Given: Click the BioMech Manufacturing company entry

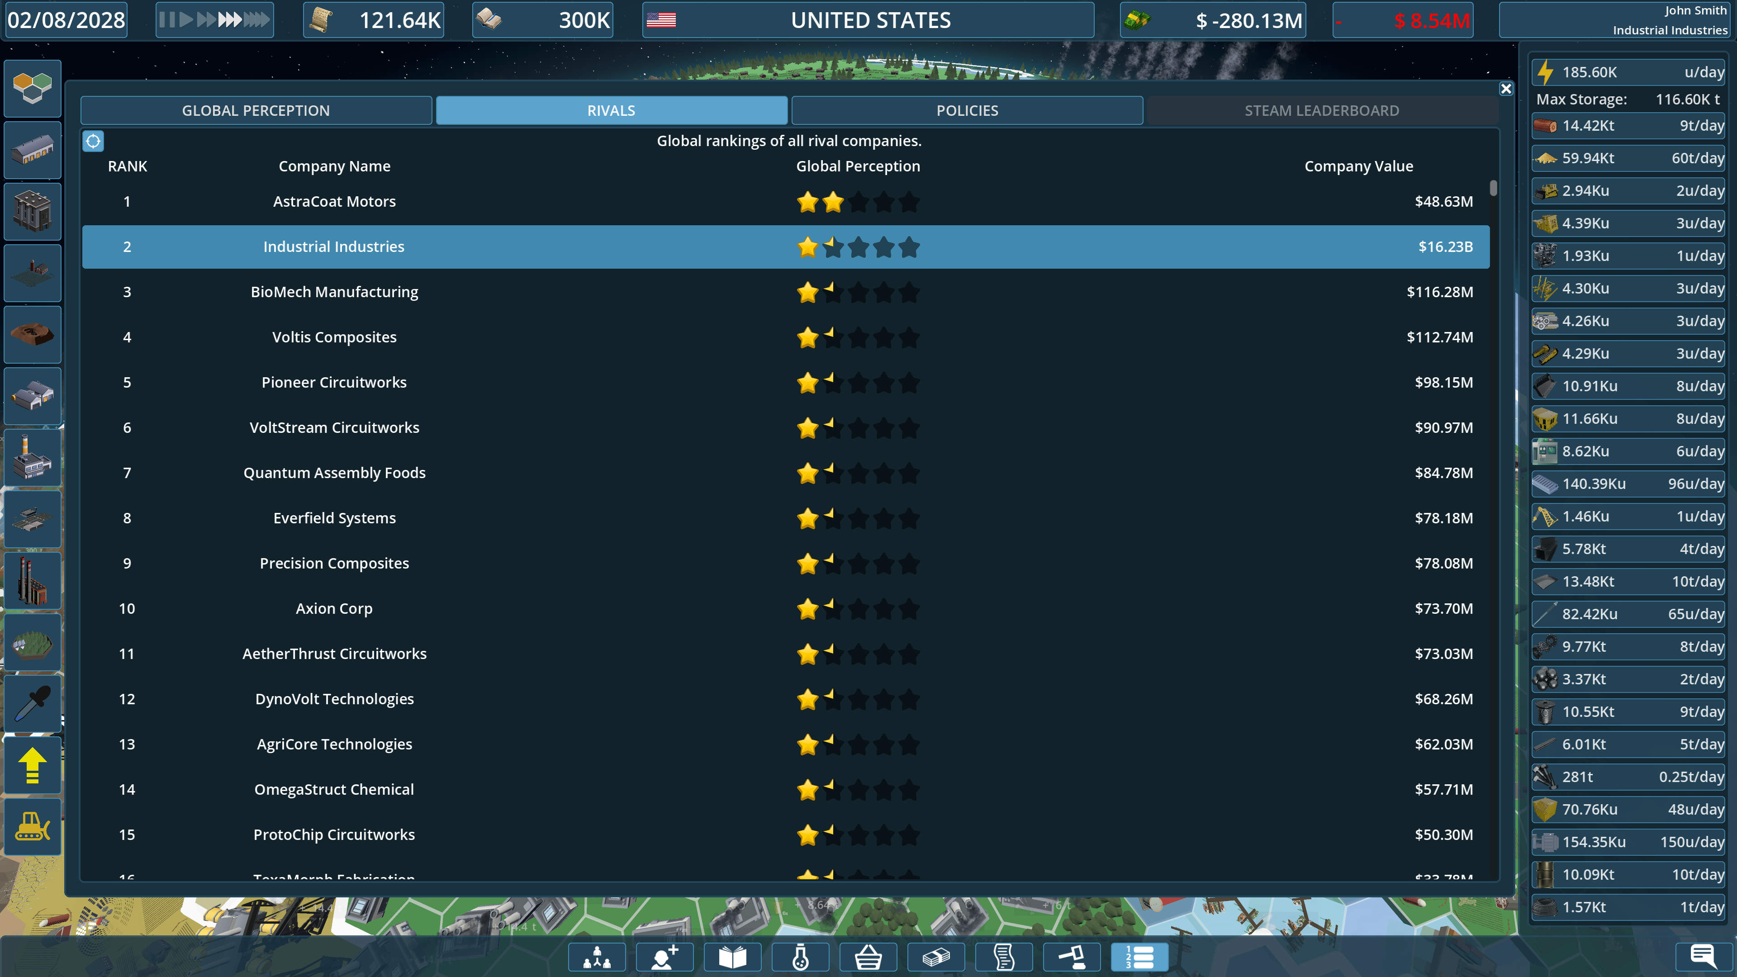Looking at the screenshot, I should (x=334, y=292).
